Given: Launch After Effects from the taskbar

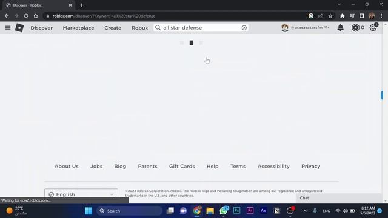Looking at the screenshot, I should tap(263, 211).
